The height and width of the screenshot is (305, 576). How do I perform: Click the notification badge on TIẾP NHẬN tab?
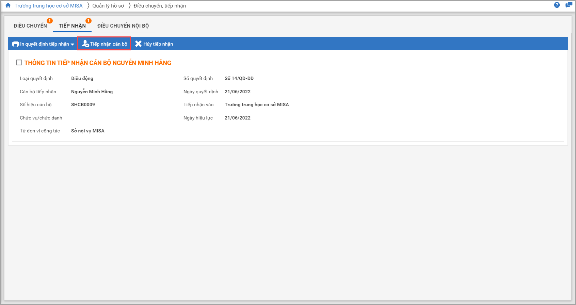pyautogui.click(x=89, y=21)
